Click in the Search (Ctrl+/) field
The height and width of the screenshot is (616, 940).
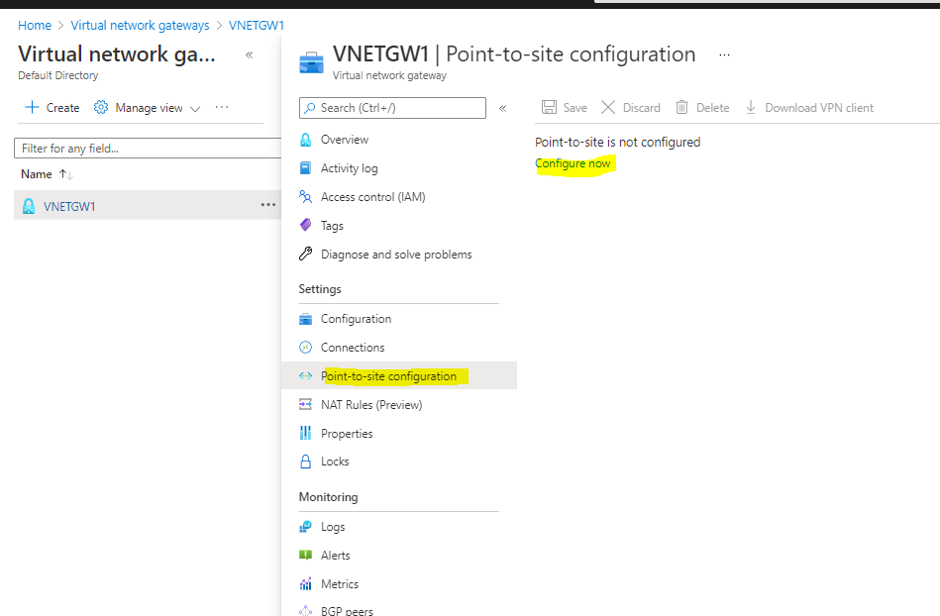(392, 108)
